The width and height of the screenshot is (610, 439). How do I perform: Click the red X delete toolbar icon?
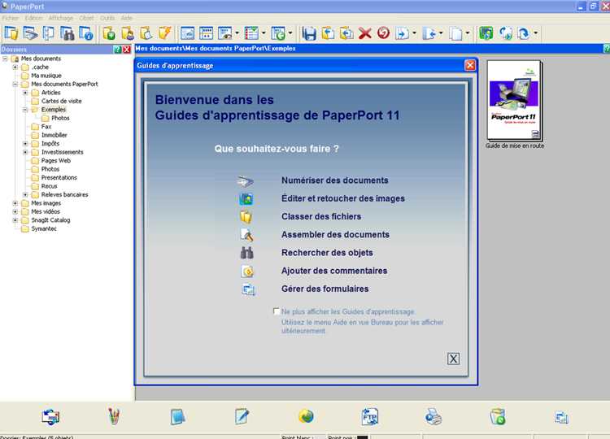tap(364, 33)
